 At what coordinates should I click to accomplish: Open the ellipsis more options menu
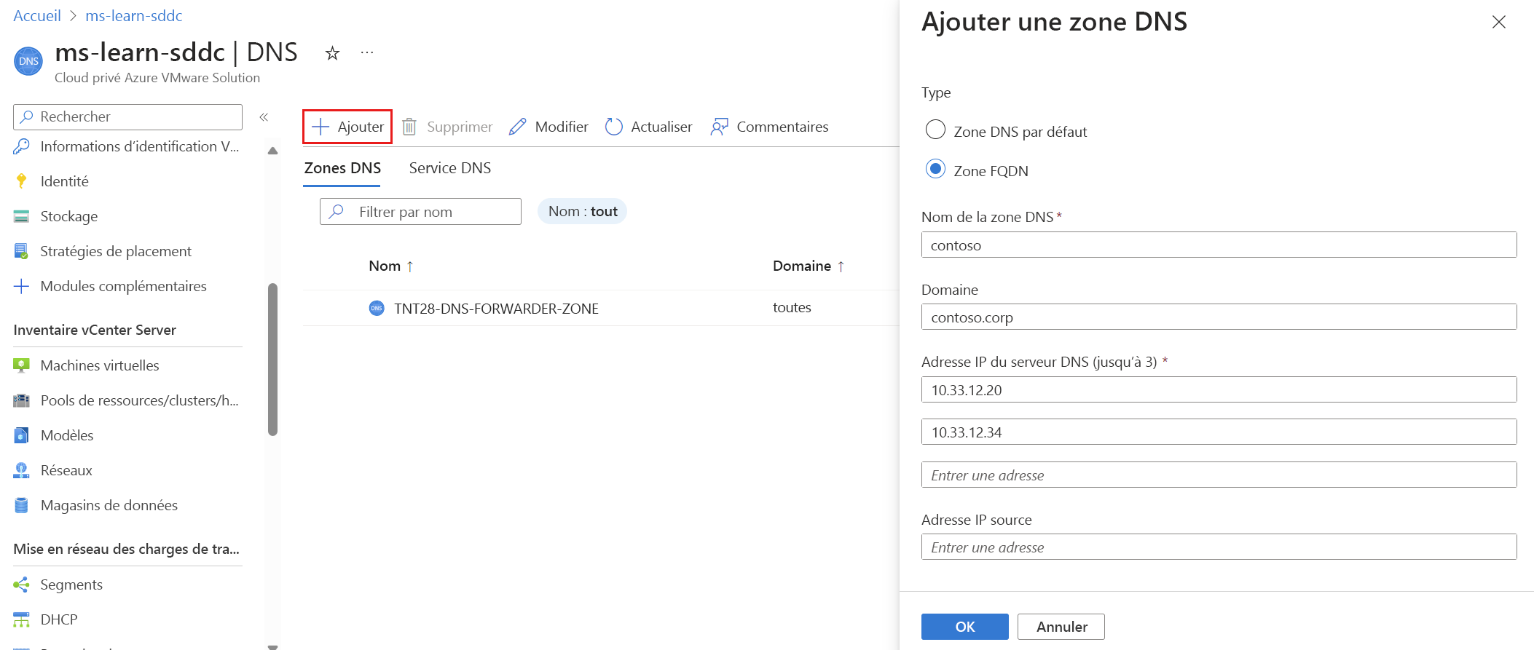point(367,52)
